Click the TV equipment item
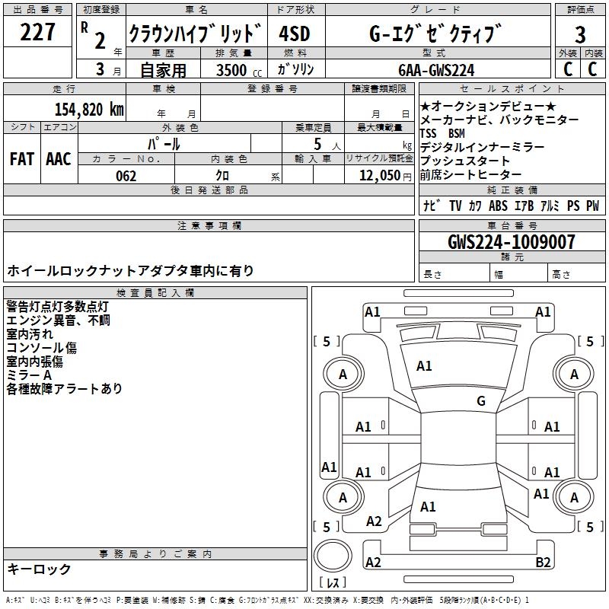This screenshot has width=609, height=609. tap(455, 206)
